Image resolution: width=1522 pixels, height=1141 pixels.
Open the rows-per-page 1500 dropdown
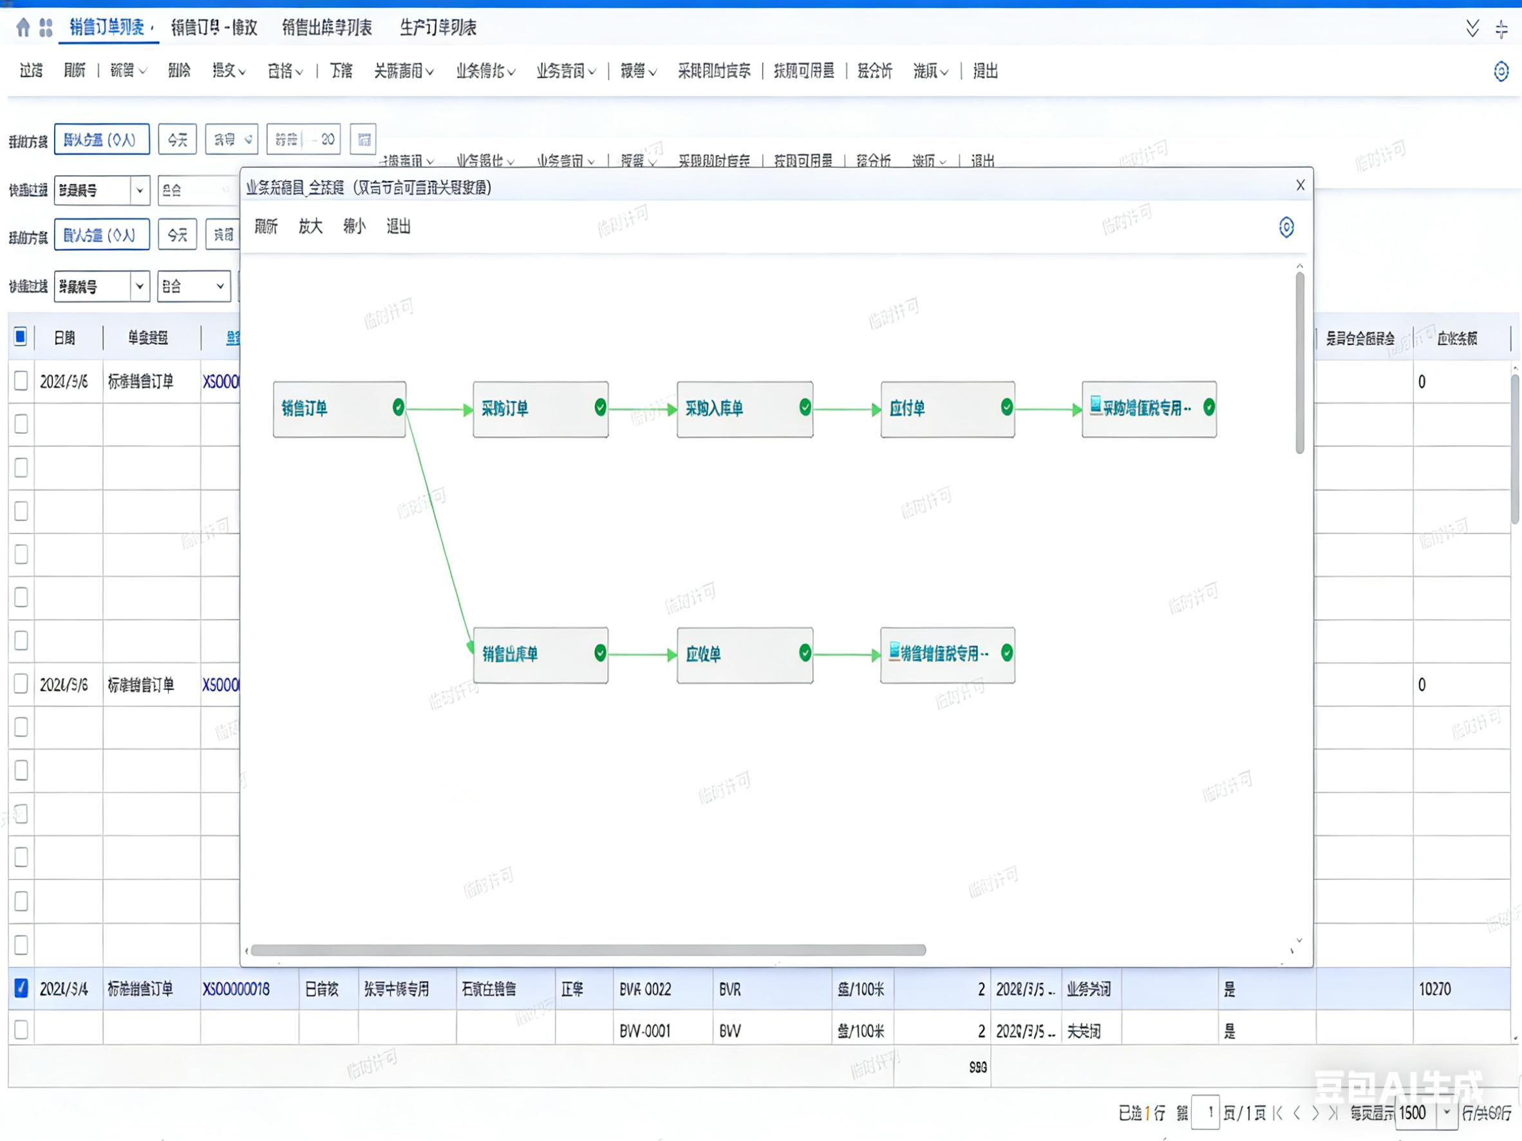(1446, 1113)
